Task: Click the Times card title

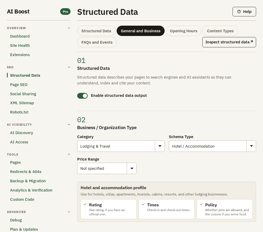Action: pos(153,205)
